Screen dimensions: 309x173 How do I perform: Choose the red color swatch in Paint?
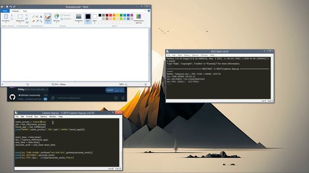111,15
